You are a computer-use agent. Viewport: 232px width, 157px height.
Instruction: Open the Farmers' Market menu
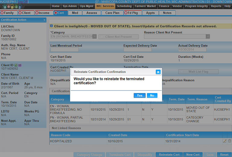(x=145, y=6)
